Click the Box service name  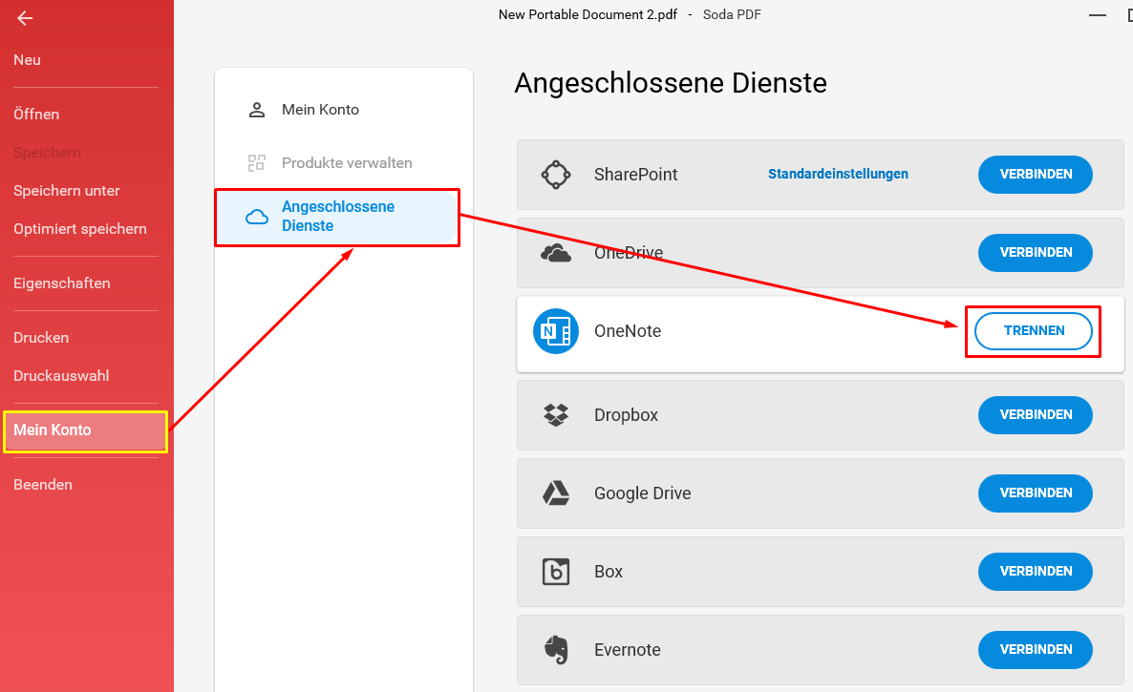point(609,572)
